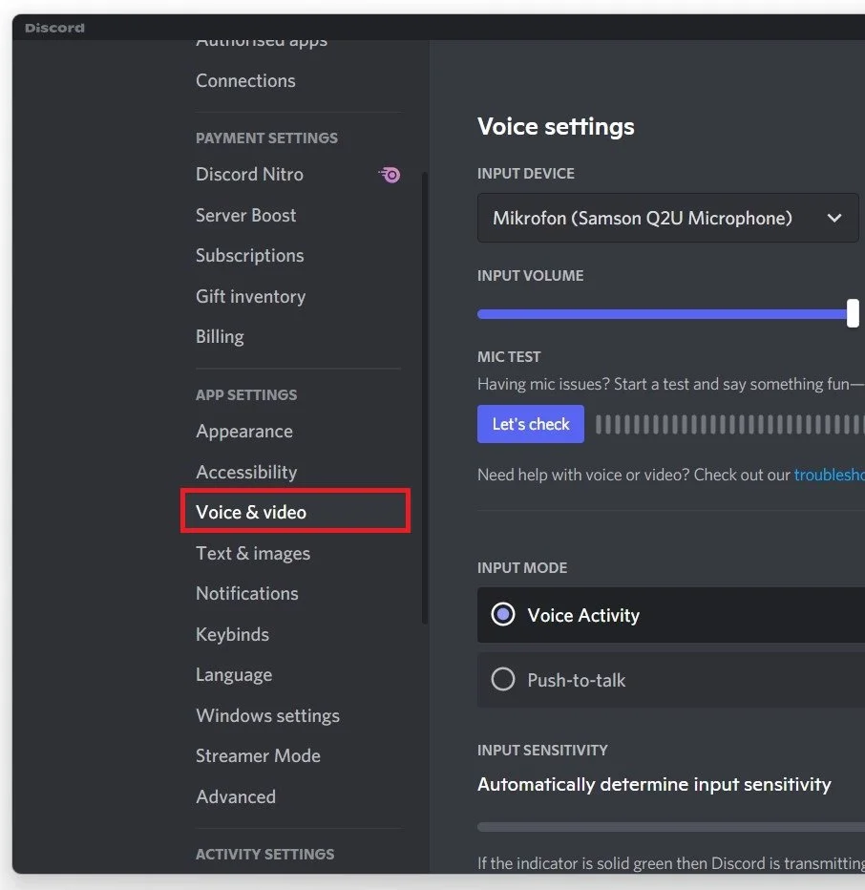Viewport: 865px width, 890px height.
Task: Open the troubleshooting link
Action: tap(830, 475)
